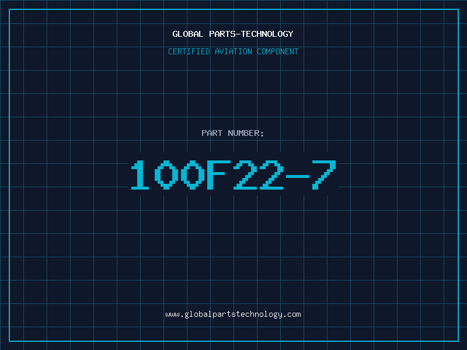
Task: Select the part number 100F22-7
Action: (233, 174)
